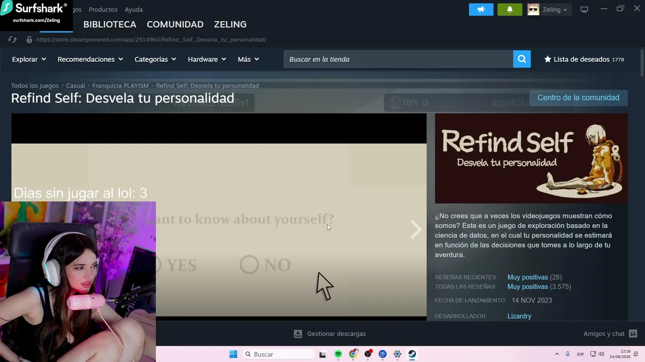Open the network status tray icon

pyautogui.click(x=593, y=354)
